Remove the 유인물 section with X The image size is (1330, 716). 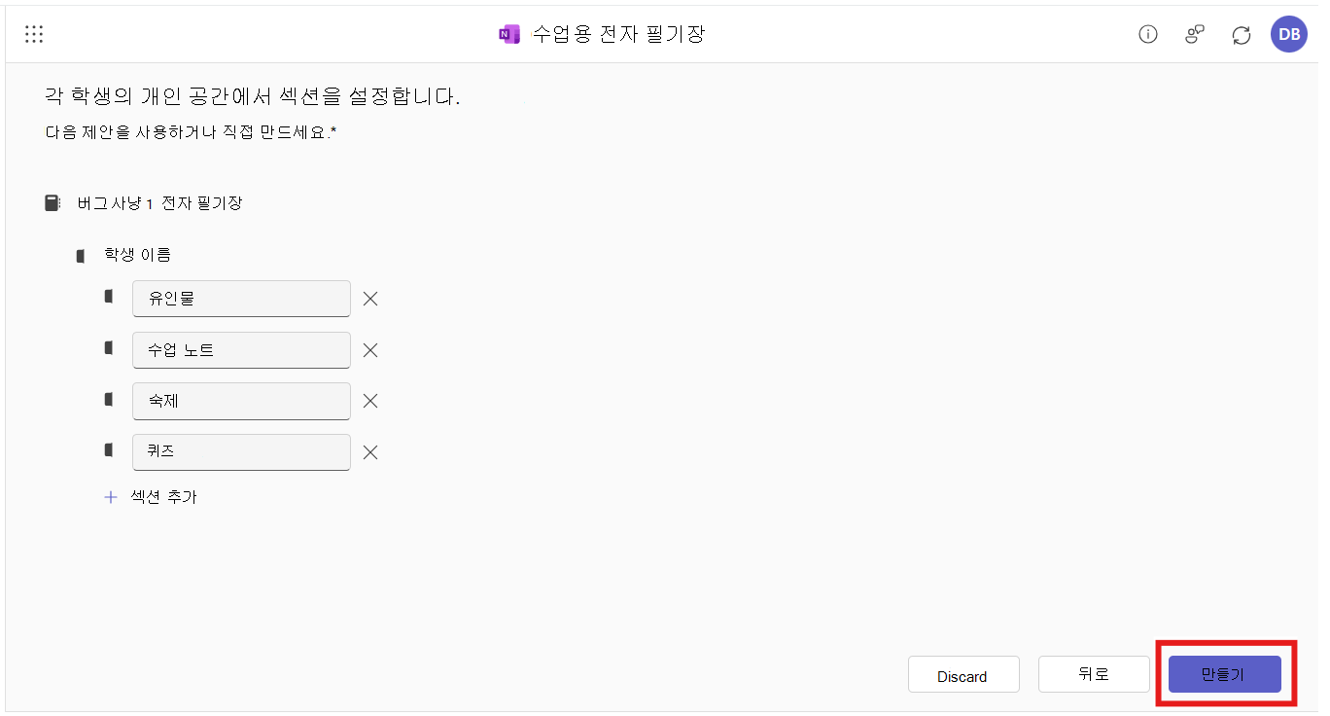(x=370, y=299)
